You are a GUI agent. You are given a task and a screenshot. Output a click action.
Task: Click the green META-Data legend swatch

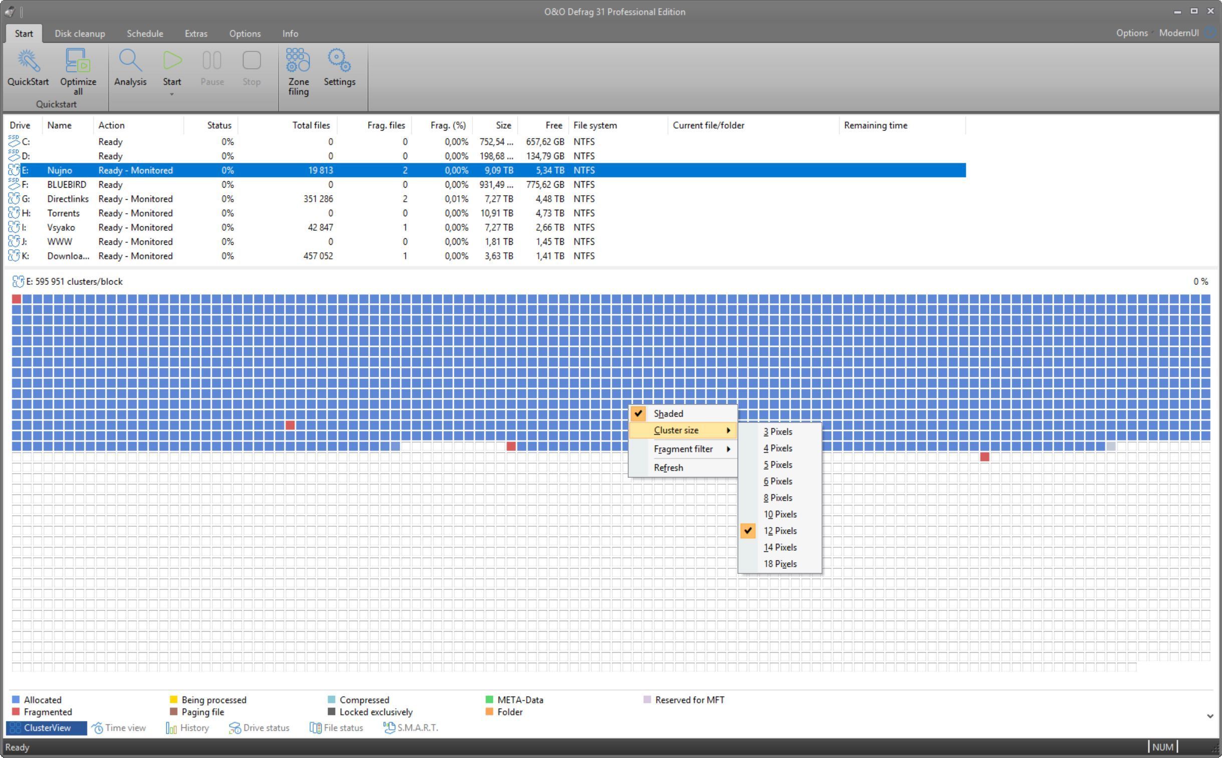pyautogui.click(x=490, y=700)
